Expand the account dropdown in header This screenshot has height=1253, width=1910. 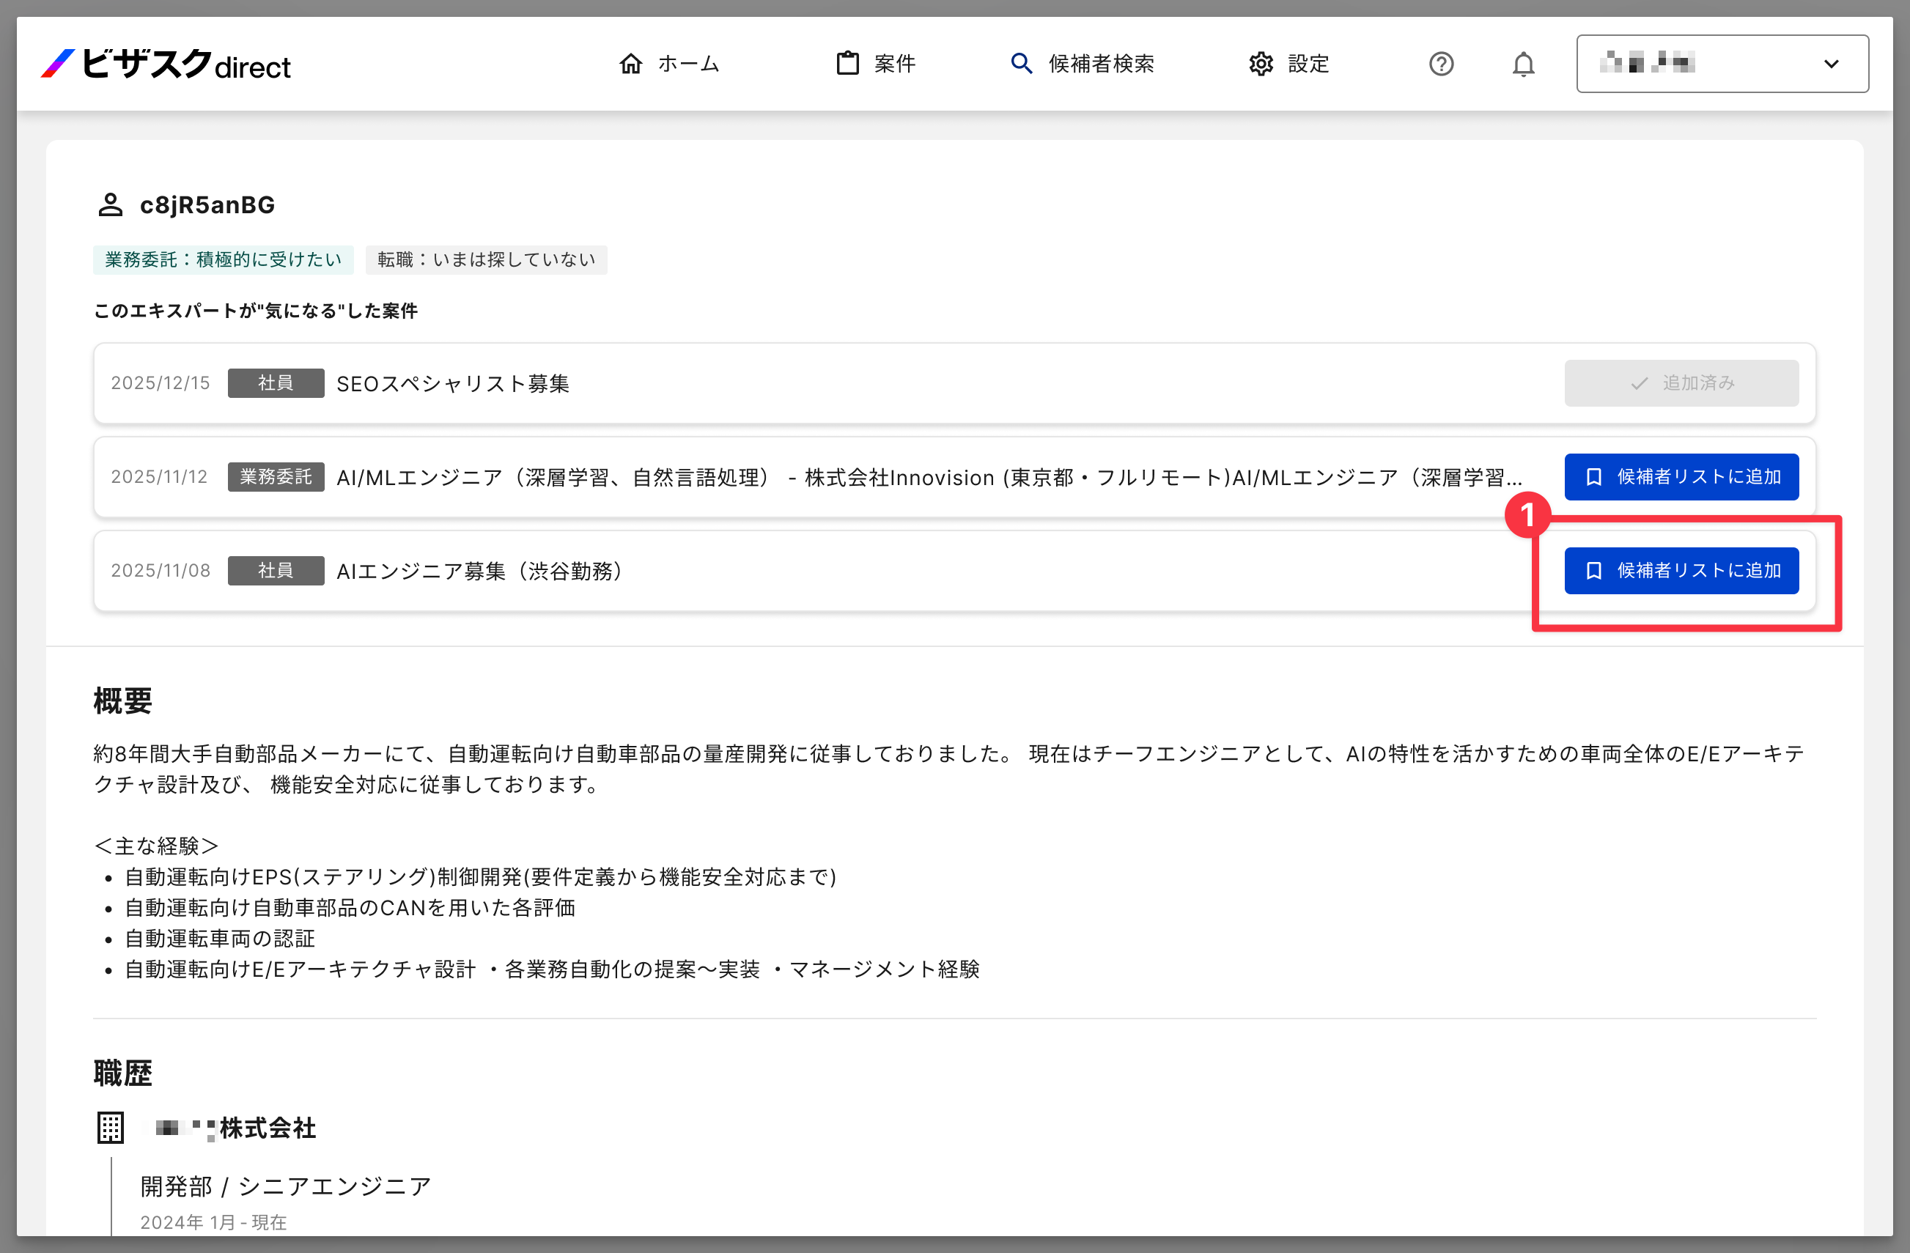click(x=1722, y=63)
